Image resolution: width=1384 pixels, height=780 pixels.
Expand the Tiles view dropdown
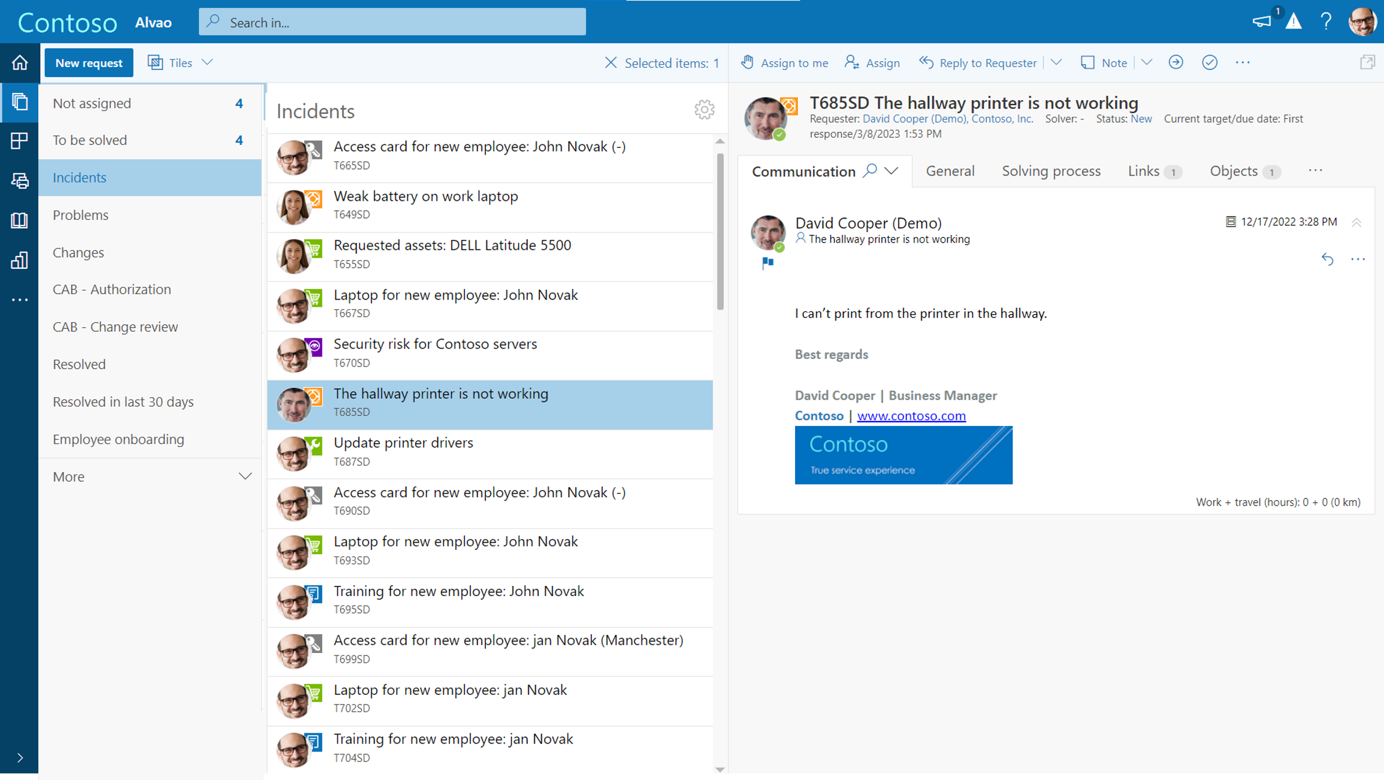[x=208, y=62]
